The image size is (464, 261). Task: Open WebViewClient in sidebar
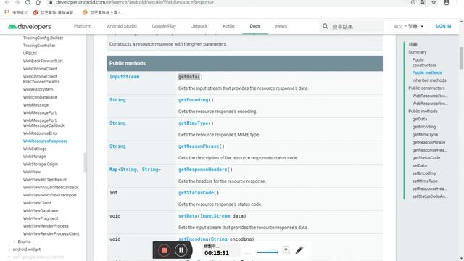[37, 203]
